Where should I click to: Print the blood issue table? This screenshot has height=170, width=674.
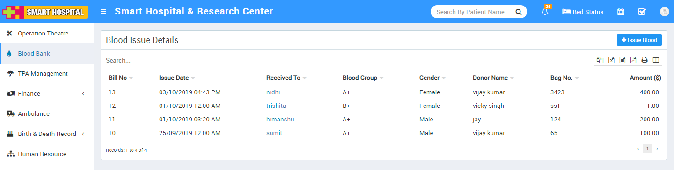coord(645,60)
